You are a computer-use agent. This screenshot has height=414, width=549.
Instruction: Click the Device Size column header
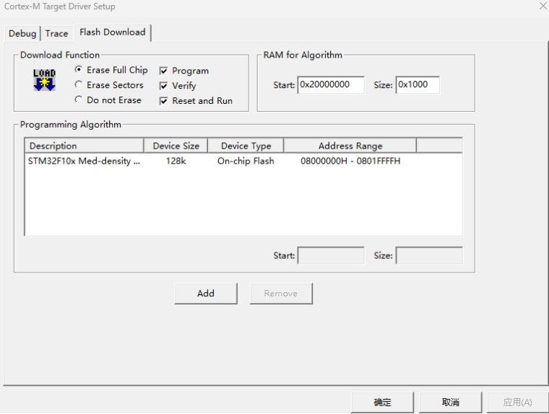pyautogui.click(x=176, y=146)
